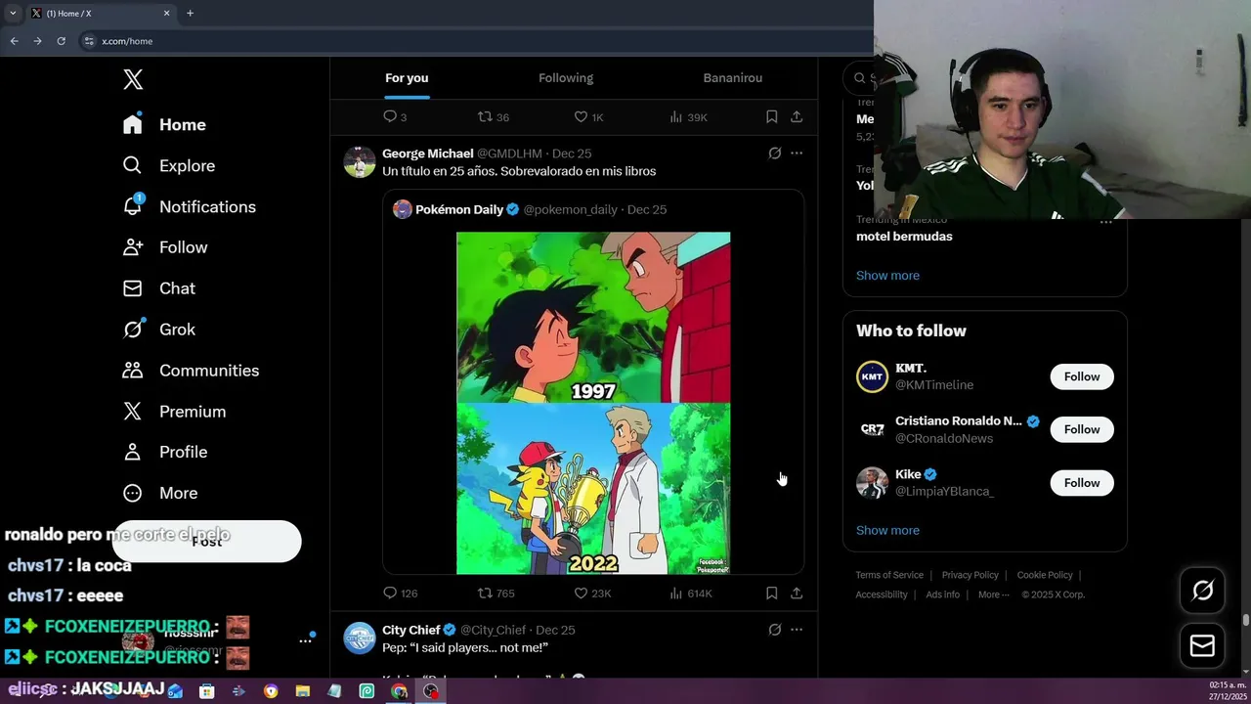
Task: Follow the Kike account
Action: click(x=1082, y=483)
